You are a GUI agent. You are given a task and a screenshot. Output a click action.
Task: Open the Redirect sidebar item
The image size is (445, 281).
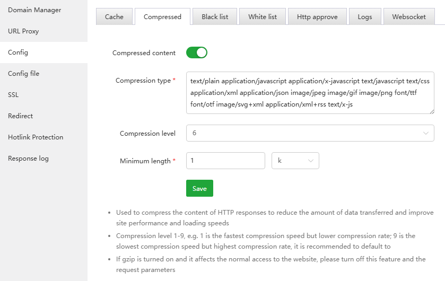[x=20, y=116]
